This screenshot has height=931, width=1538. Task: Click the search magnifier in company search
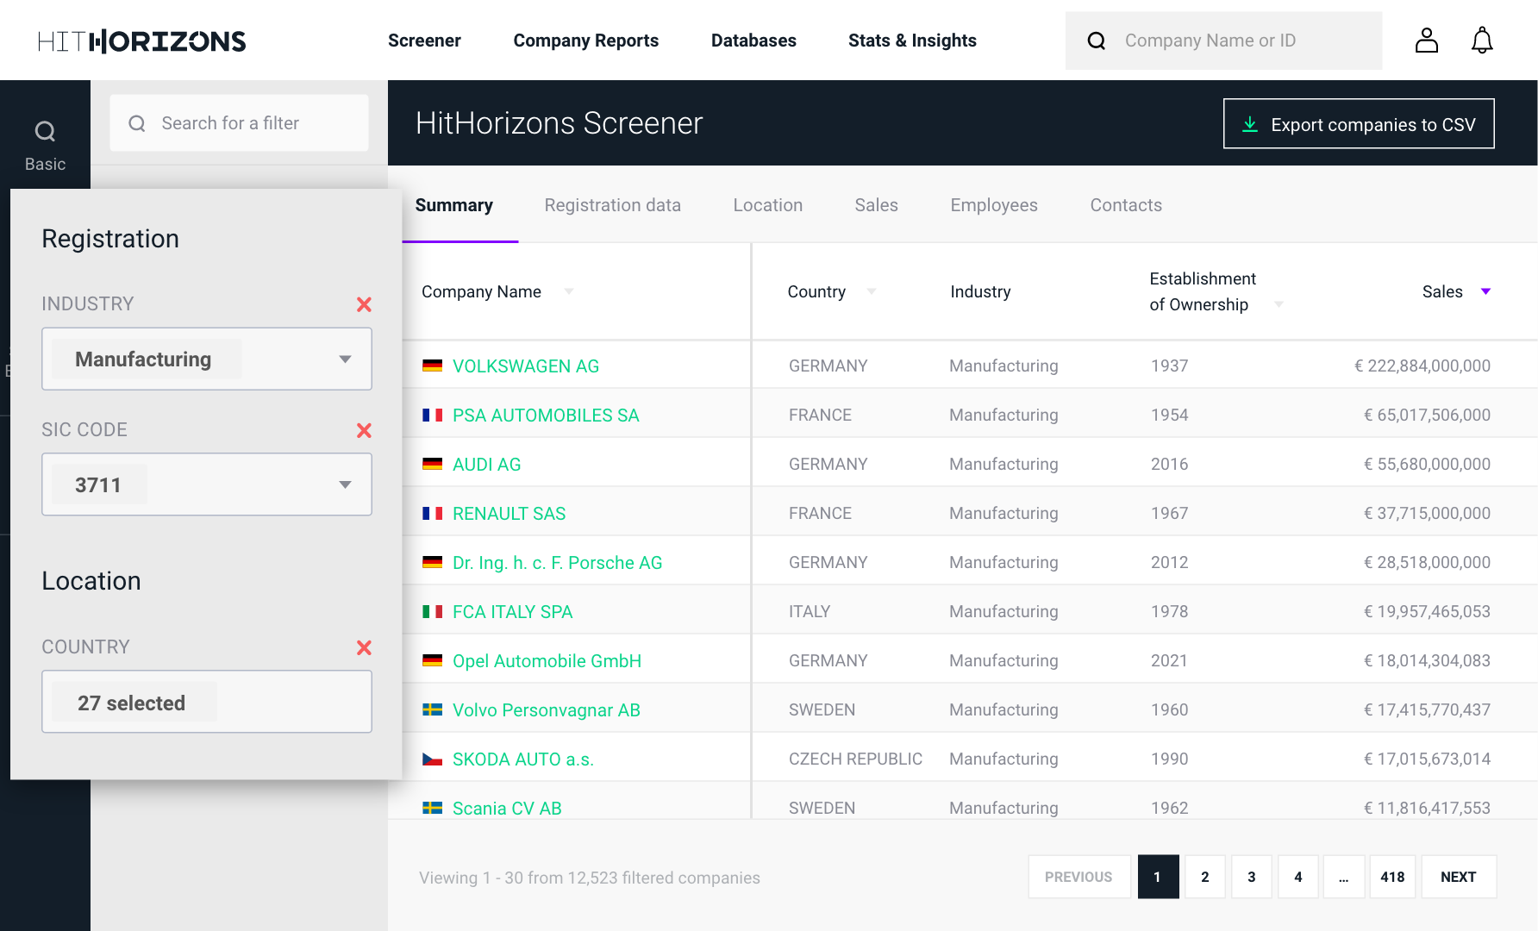coord(1097,41)
